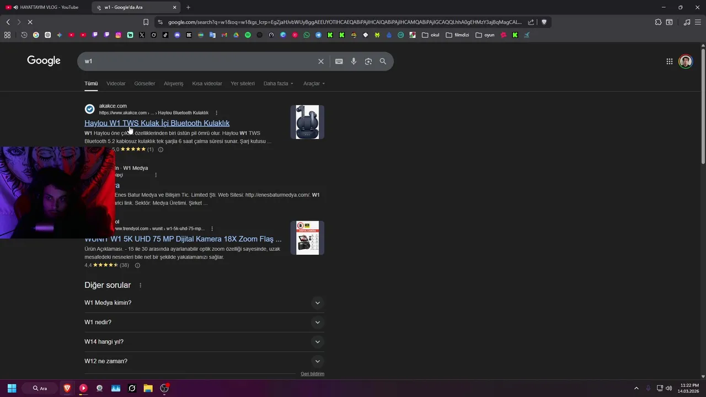
Task: Open the first Twitch bookmark
Action: tap(95, 35)
